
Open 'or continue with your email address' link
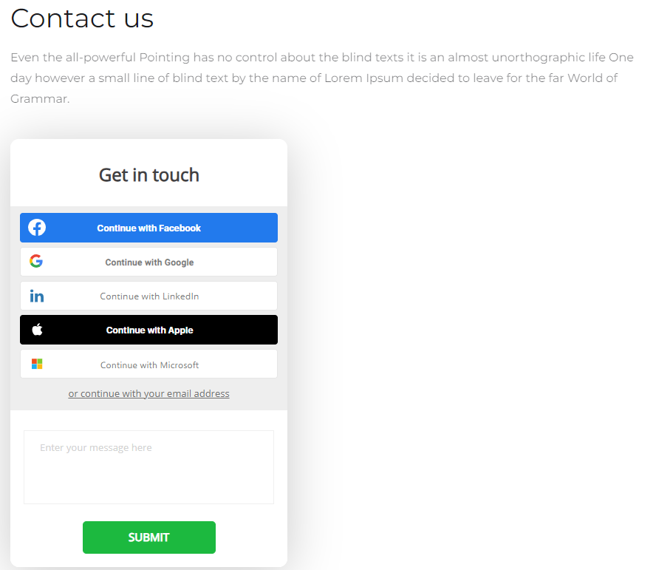pos(149,394)
